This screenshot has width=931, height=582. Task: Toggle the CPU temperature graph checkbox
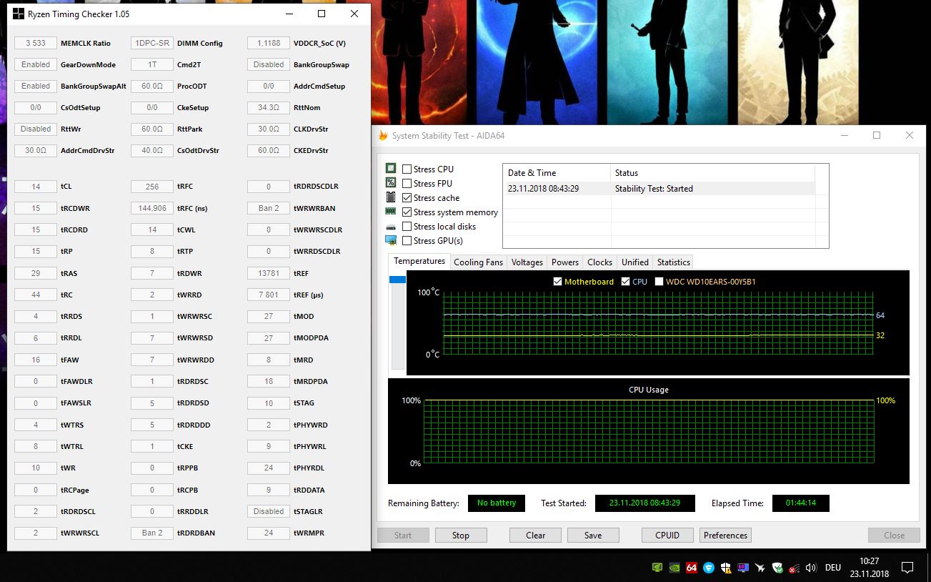[626, 282]
